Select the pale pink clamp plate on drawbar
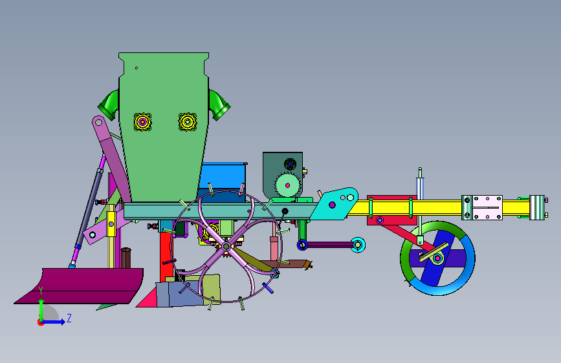561x363 pixels. 487,207
